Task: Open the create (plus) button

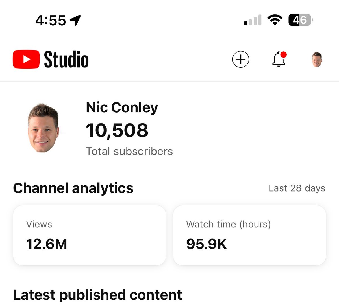Action: tap(241, 60)
